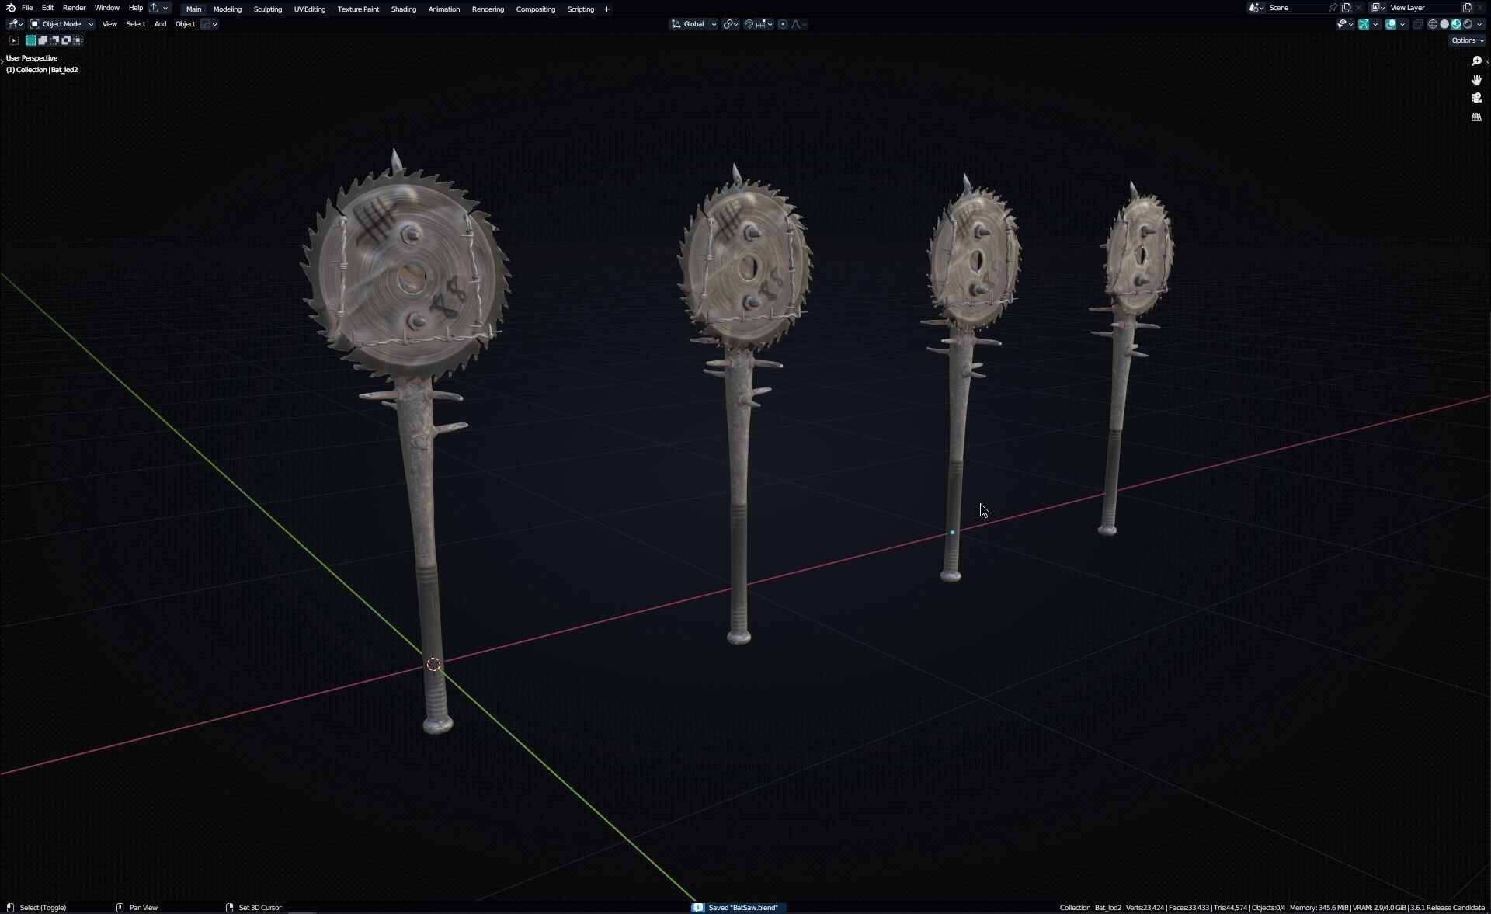The height and width of the screenshot is (914, 1491).
Task: Open the viewport Object menu
Action: click(185, 24)
